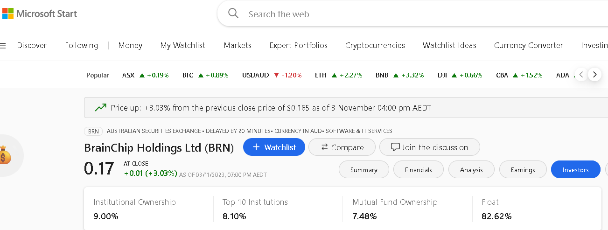The image size is (608, 230).
Task: Click the Microsoft Start logo
Action: [40, 14]
